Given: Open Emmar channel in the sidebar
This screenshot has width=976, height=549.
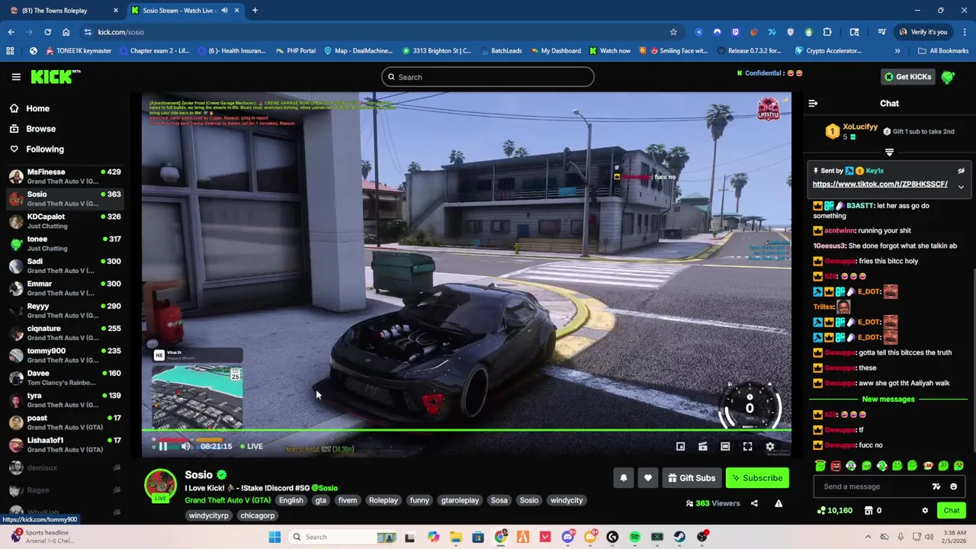Looking at the screenshot, I should click(65, 288).
